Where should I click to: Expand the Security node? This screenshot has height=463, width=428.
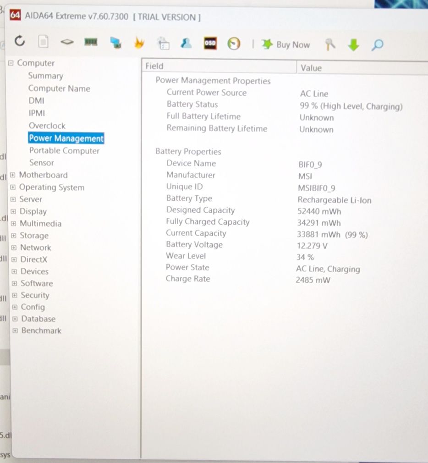pos(15,295)
